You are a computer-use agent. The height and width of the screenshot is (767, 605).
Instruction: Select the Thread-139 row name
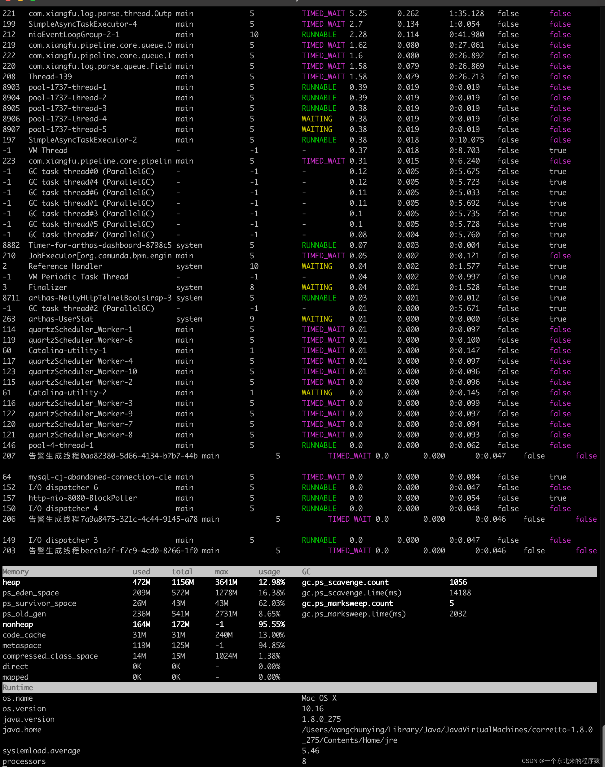pyautogui.click(x=50, y=77)
